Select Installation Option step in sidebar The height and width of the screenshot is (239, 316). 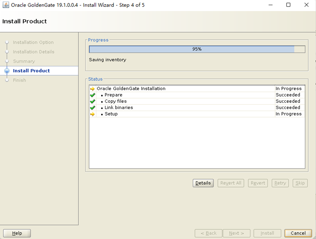(x=33, y=42)
